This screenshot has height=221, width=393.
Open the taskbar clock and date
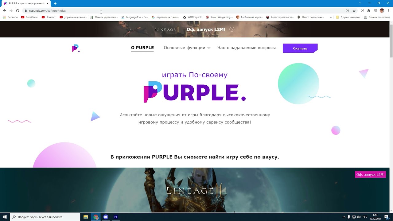375,217
